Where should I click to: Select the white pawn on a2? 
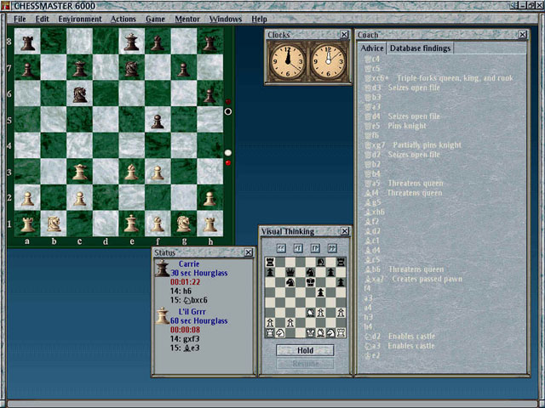tap(28, 199)
